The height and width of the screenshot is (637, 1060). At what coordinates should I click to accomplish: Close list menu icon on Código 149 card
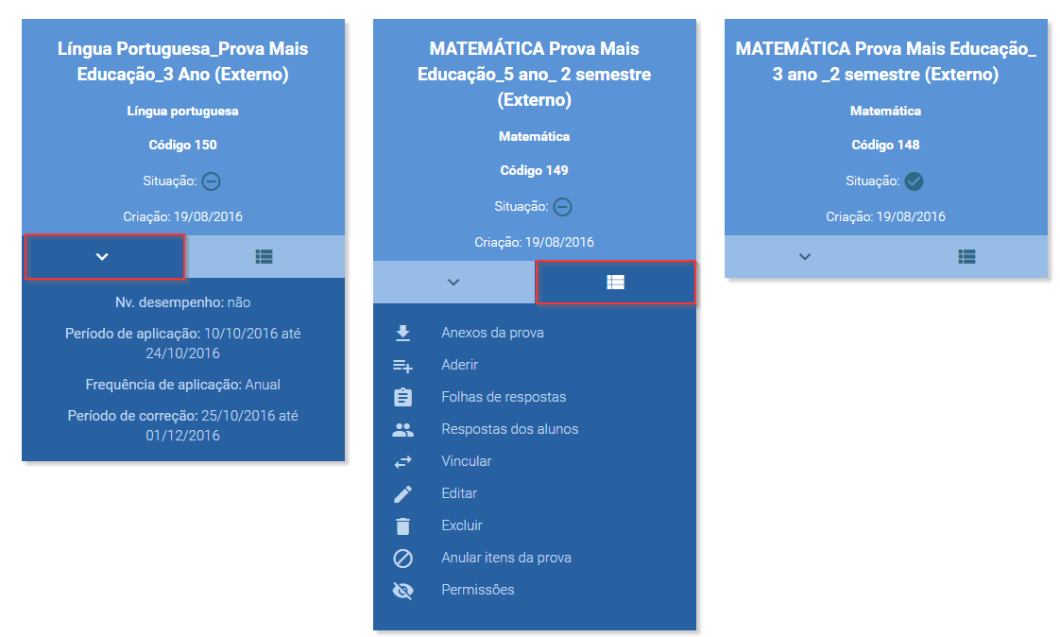pos(615,282)
